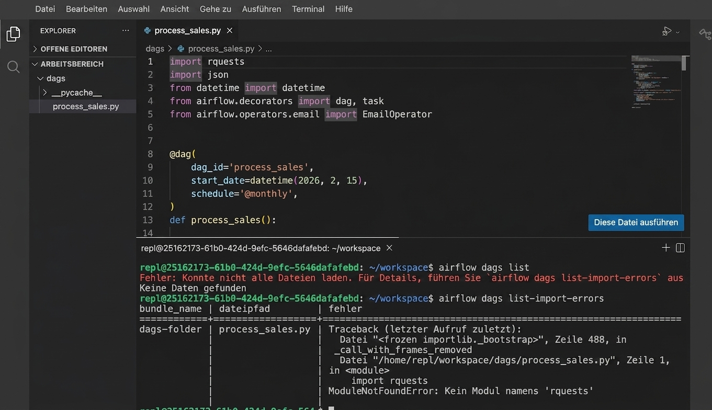Viewport: 712px width, 410px height.
Task: Click process_sales.py in the breadcrumb
Action: (x=221, y=49)
